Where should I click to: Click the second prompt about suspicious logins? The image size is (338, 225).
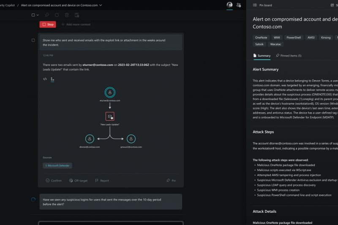click(x=111, y=202)
